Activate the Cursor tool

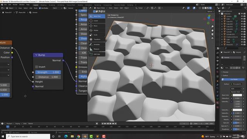point(97,21)
